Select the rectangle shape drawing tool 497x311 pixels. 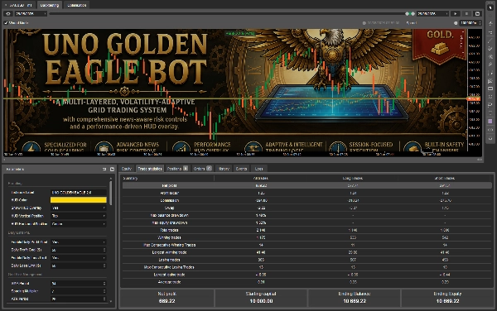[x=490, y=89]
